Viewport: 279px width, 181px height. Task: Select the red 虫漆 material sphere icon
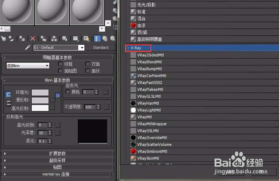pos(133,25)
